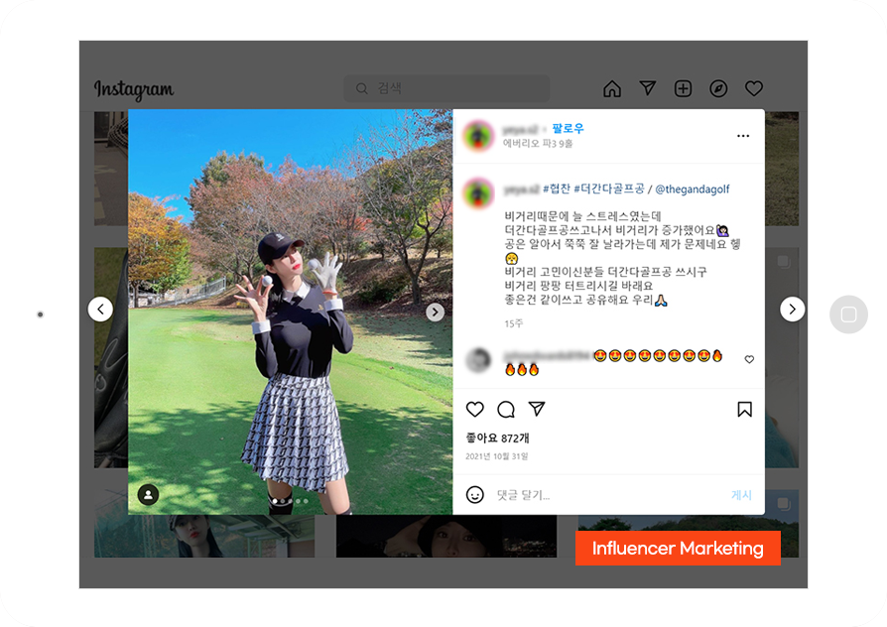Open #협찬 hashtag link
Image resolution: width=887 pixels, height=627 pixels.
coord(556,189)
